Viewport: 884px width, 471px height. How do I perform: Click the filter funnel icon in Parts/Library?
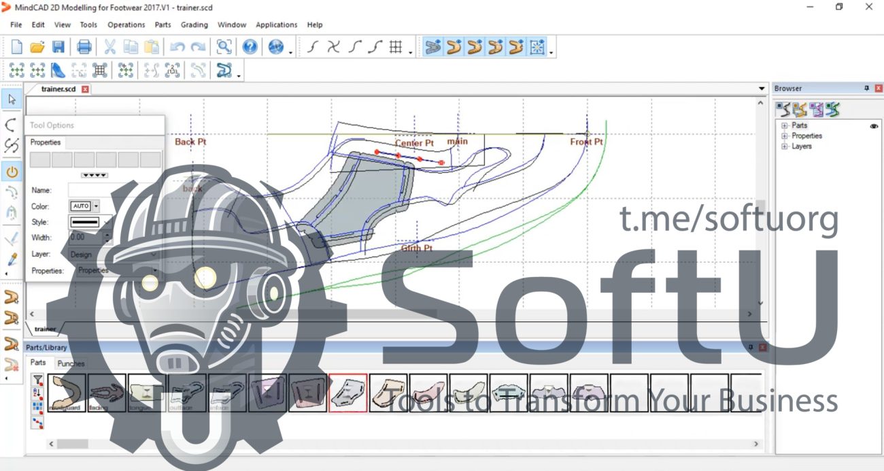tap(38, 380)
